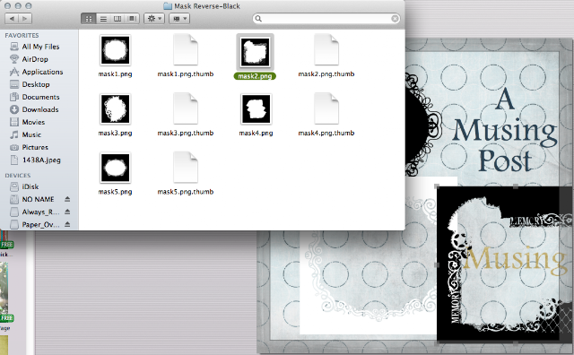
Task: Click the 'A Musing Post' title text
Action: click(505, 130)
